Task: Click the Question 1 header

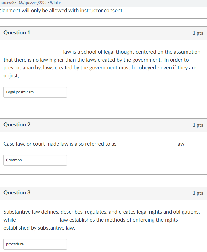Action: pyautogui.click(x=17, y=33)
